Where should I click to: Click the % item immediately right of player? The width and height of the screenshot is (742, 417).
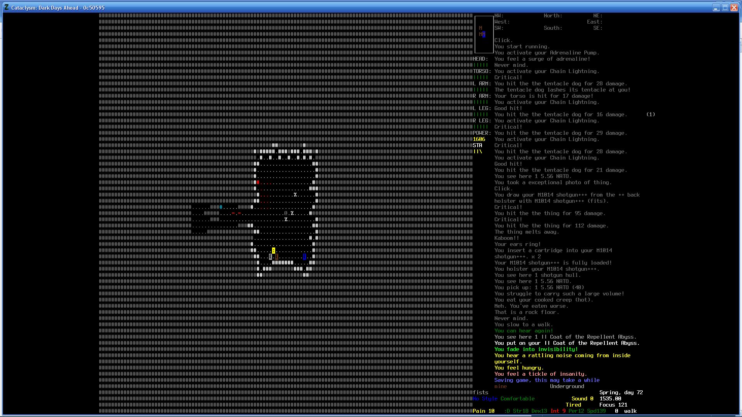(x=292, y=214)
